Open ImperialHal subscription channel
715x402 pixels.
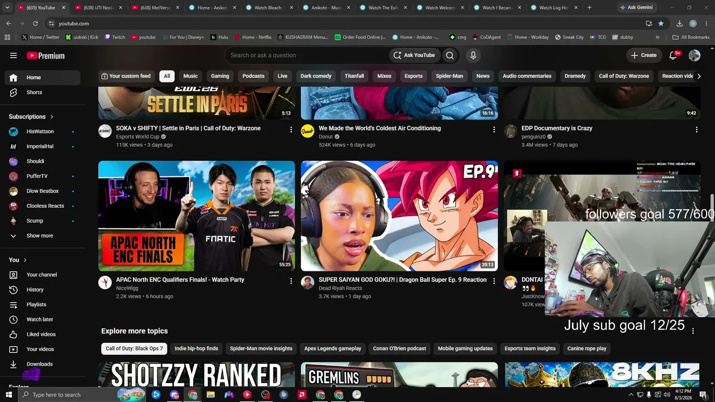point(42,146)
